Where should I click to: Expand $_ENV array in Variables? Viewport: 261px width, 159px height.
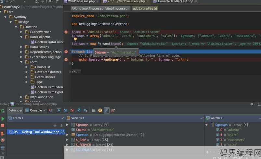[67, 140]
